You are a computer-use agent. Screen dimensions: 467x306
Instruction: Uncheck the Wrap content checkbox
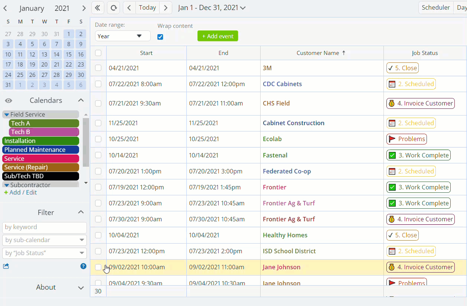tap(160, 37)
